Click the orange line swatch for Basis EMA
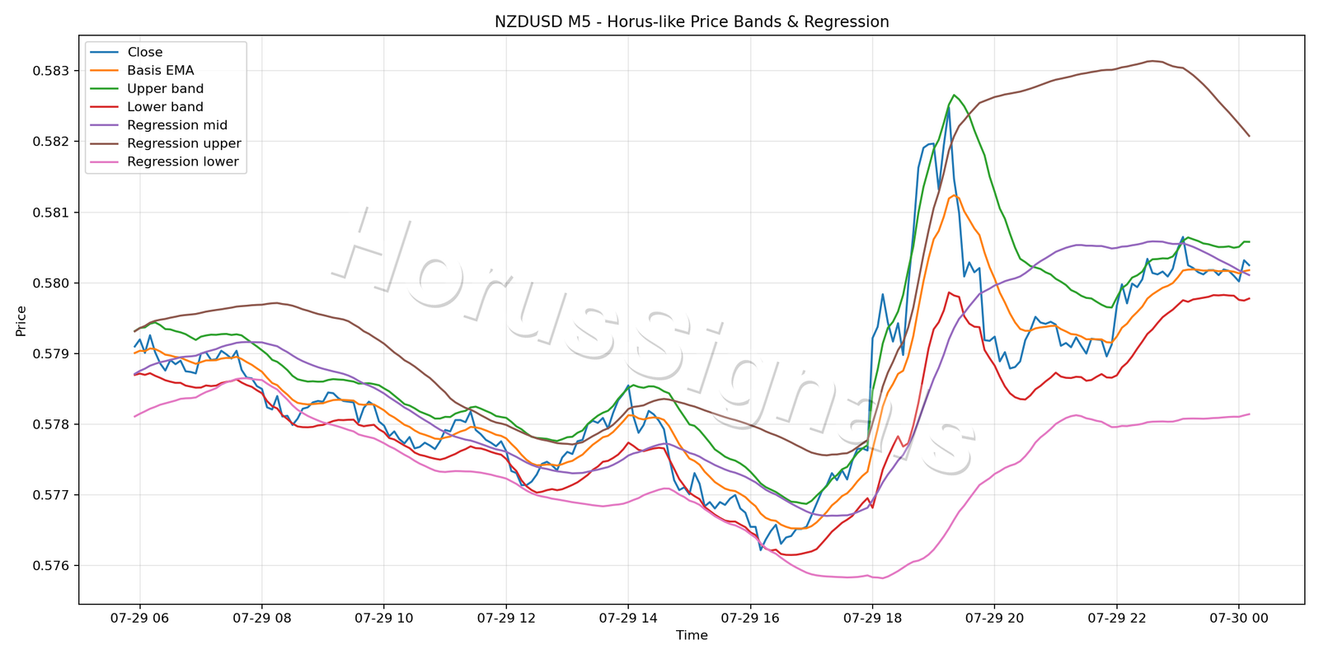The image size is (1319, 659). (105, 71)
